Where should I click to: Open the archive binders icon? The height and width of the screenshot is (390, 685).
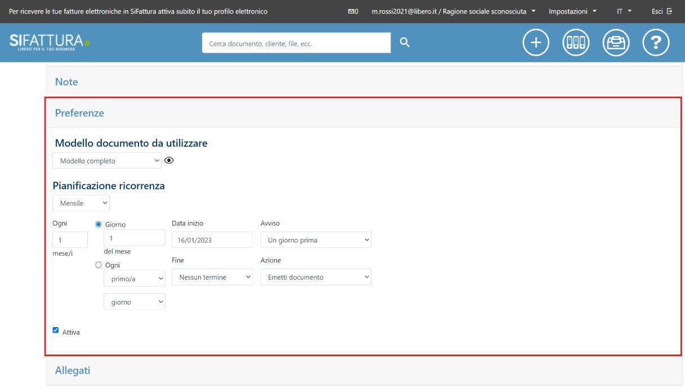click(576, 43)
